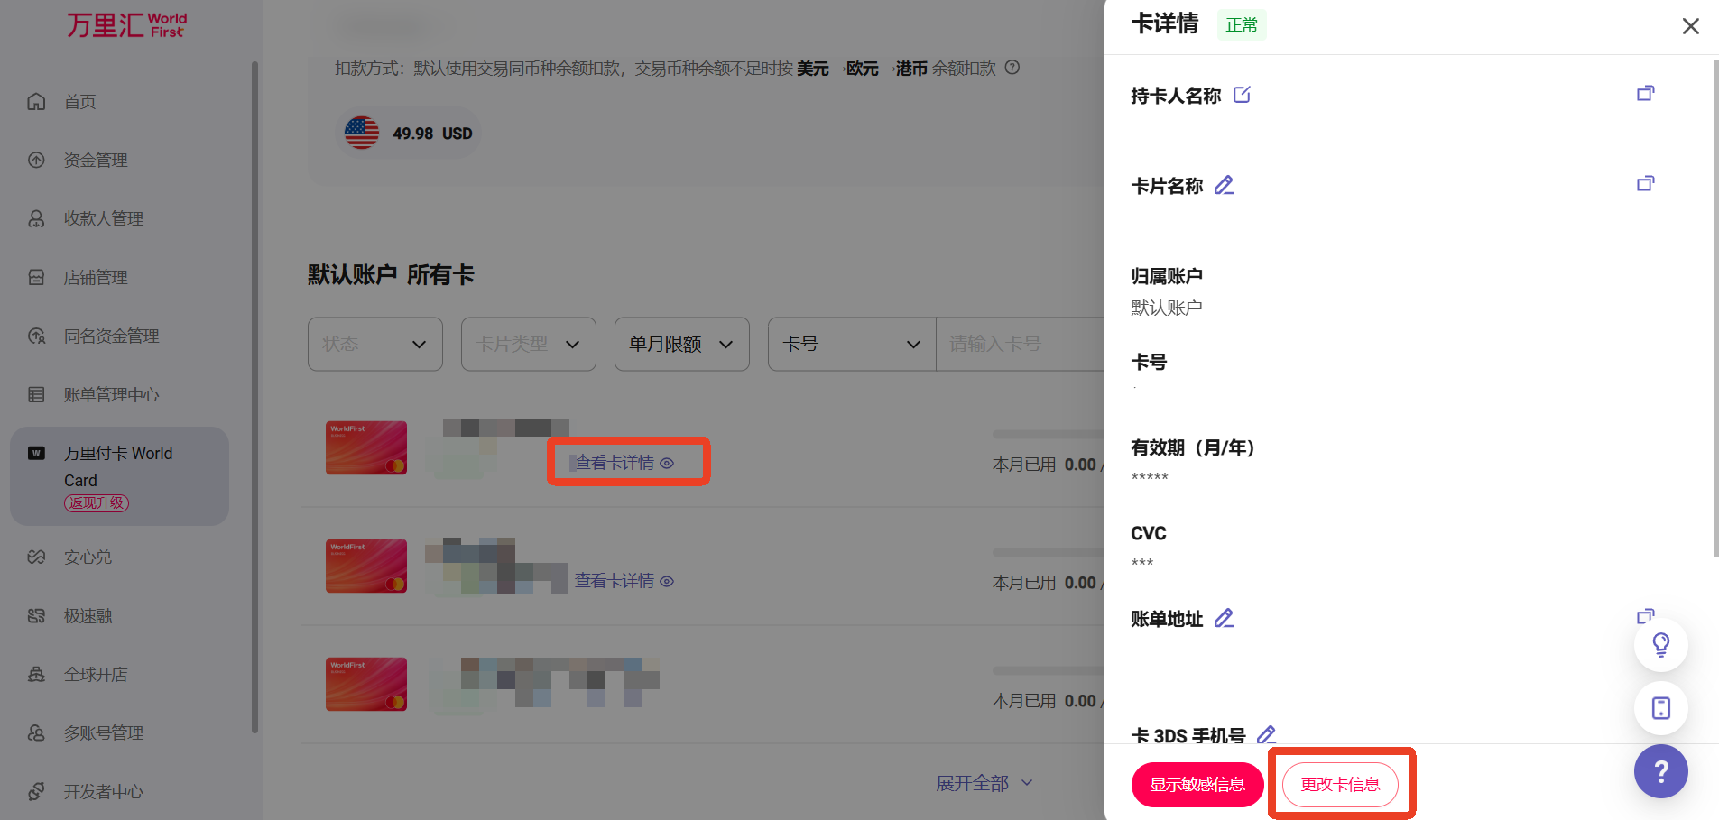The height and width of the screenshot is (820, 1719).
Task: Click the 更改卡信息 button
Action: coord(1340,784)
